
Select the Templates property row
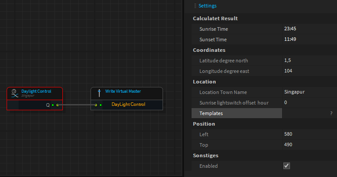[x=237, y=113]
